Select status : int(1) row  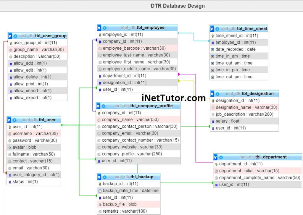[x=34, y=182]
